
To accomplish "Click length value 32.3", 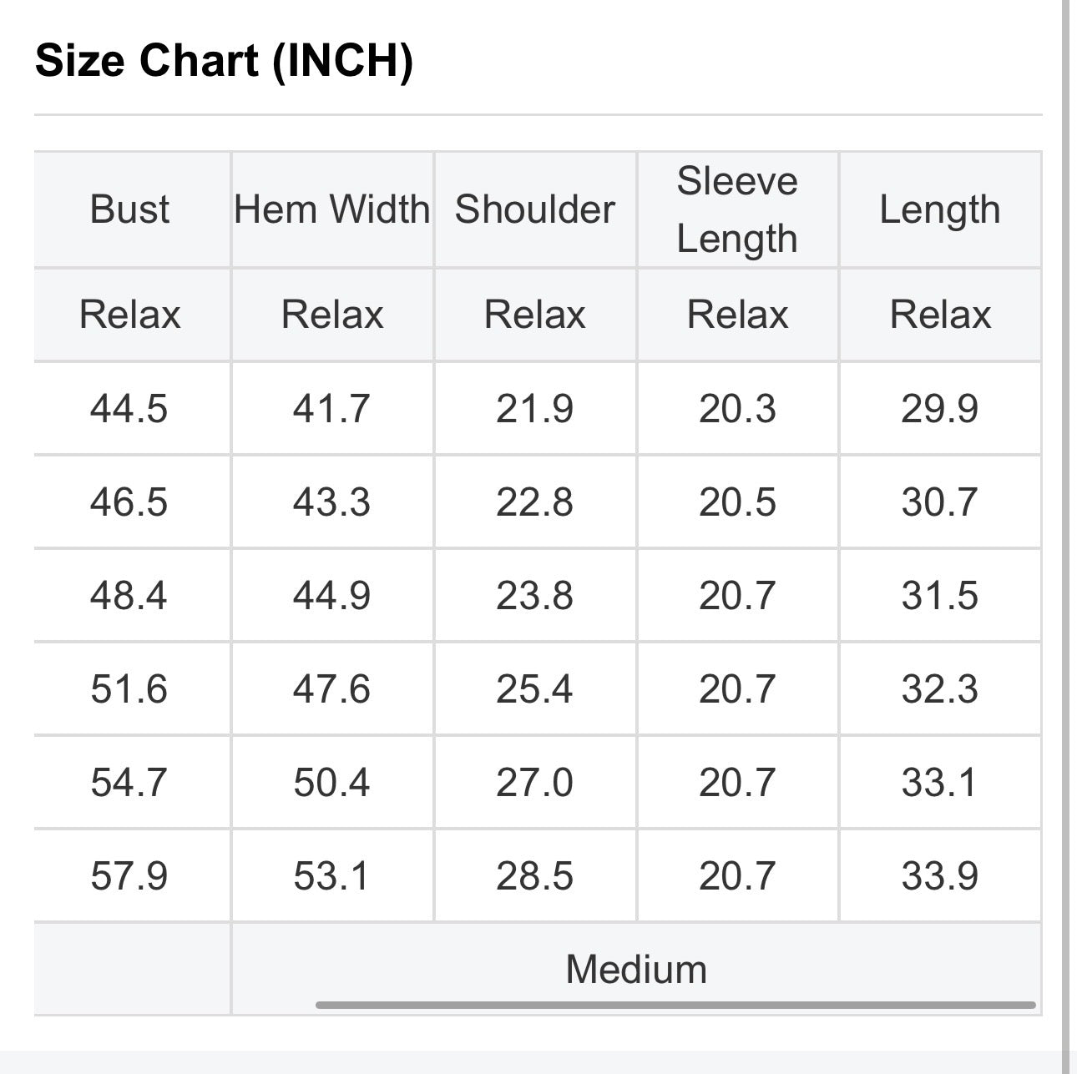I will (x=939, y=689).
